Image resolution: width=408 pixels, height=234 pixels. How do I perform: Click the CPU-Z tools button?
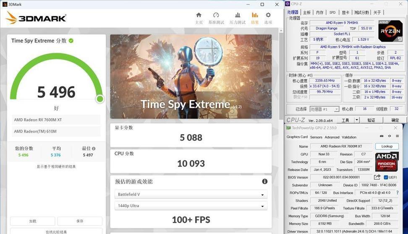coord(345,120)
